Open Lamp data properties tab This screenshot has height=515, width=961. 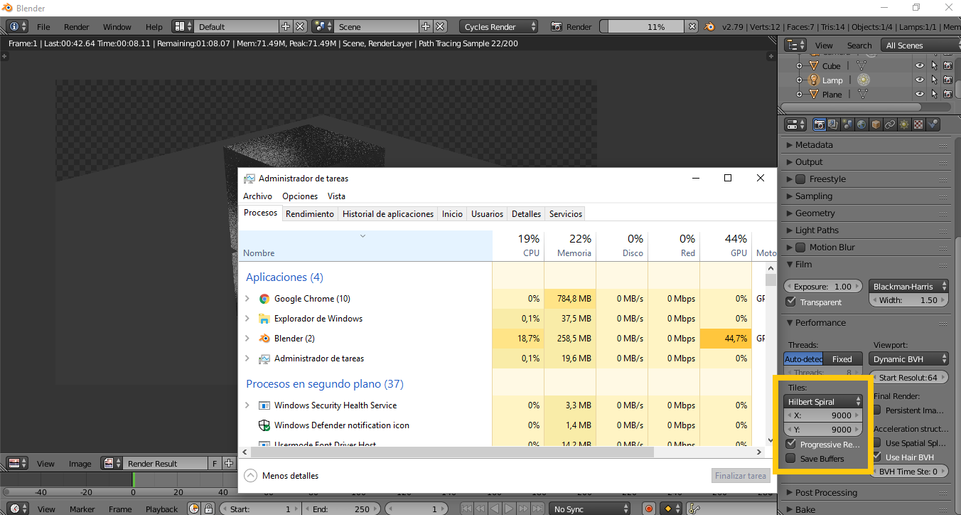point(904,124)
